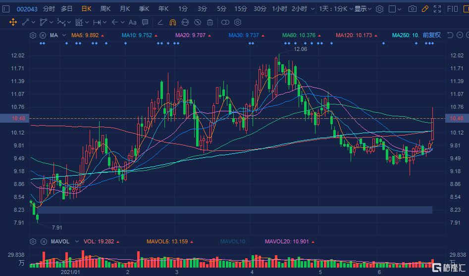Add a comment bubble annotation
Viewport: 469px width, 276px height.
tap(145, 22)
